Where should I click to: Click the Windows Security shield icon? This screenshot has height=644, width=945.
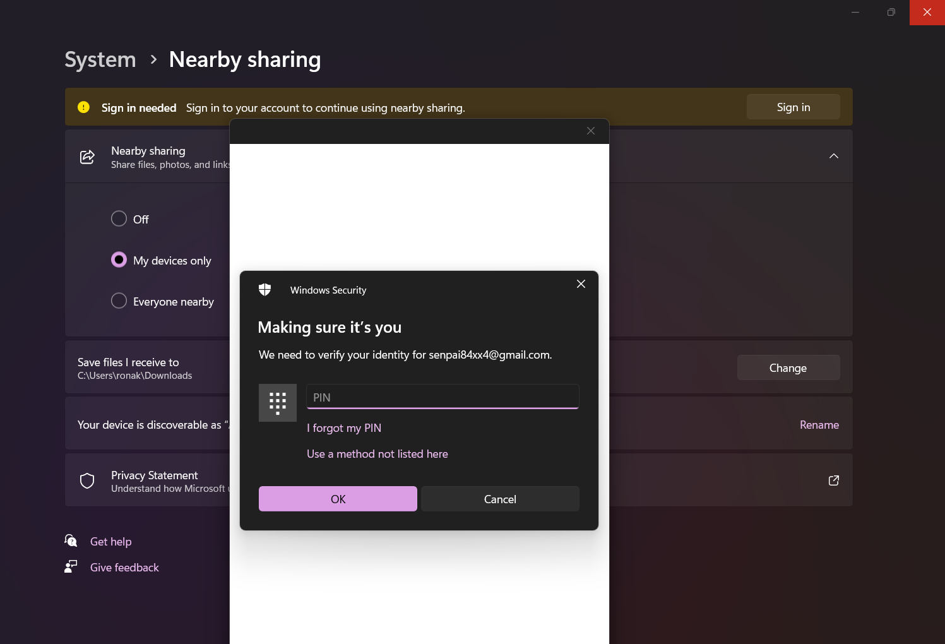pyautogui.click(x=264, y=290)
